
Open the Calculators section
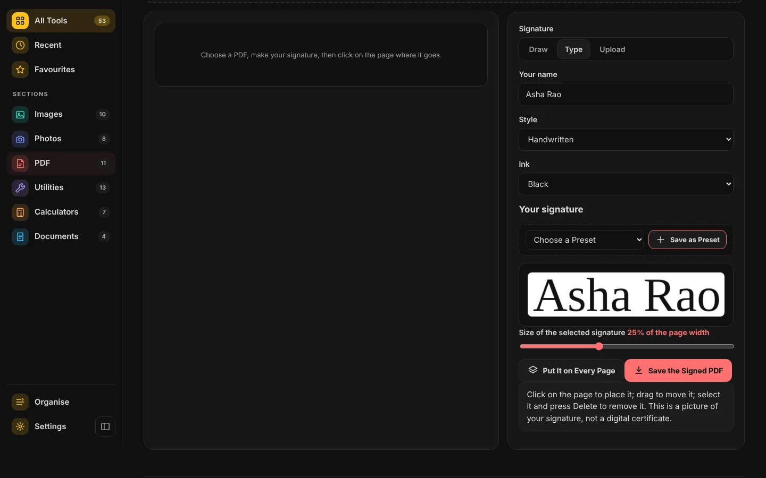(x=61, y=212)
